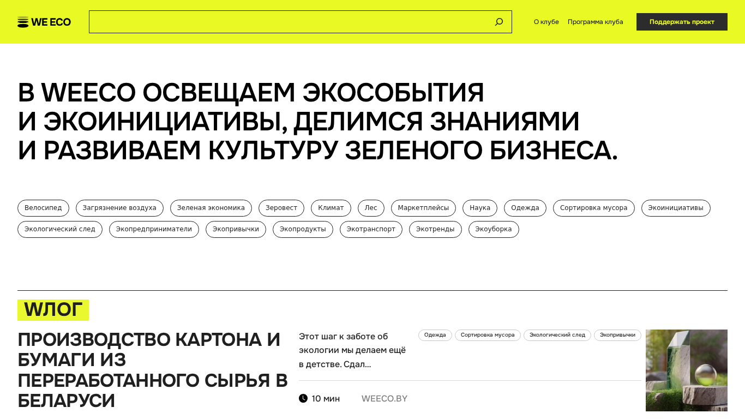
Task: Open the Программа клуба page
Action: (596, 22)
